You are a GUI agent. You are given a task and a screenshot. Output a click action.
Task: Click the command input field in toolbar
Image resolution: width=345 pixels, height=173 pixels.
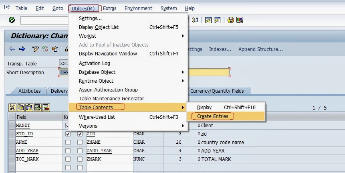44,20
